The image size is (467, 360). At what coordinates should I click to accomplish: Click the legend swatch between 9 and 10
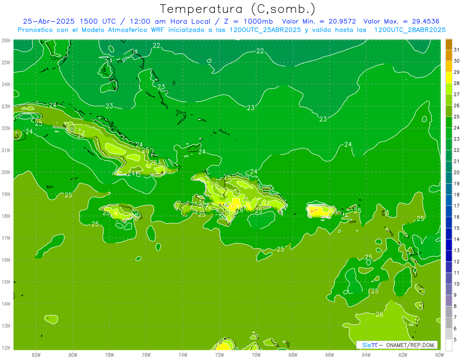[449, 289]
